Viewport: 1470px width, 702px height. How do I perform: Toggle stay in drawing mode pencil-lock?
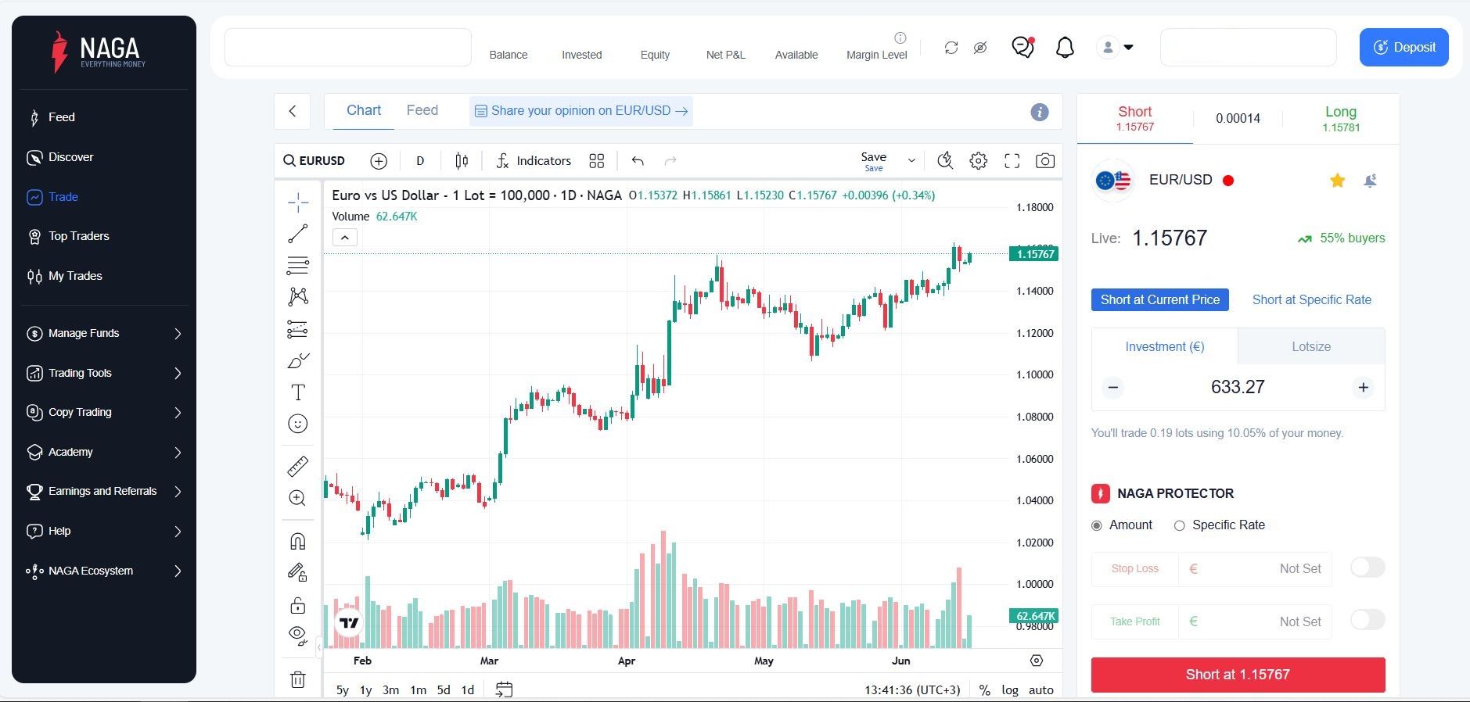point(297,573)
